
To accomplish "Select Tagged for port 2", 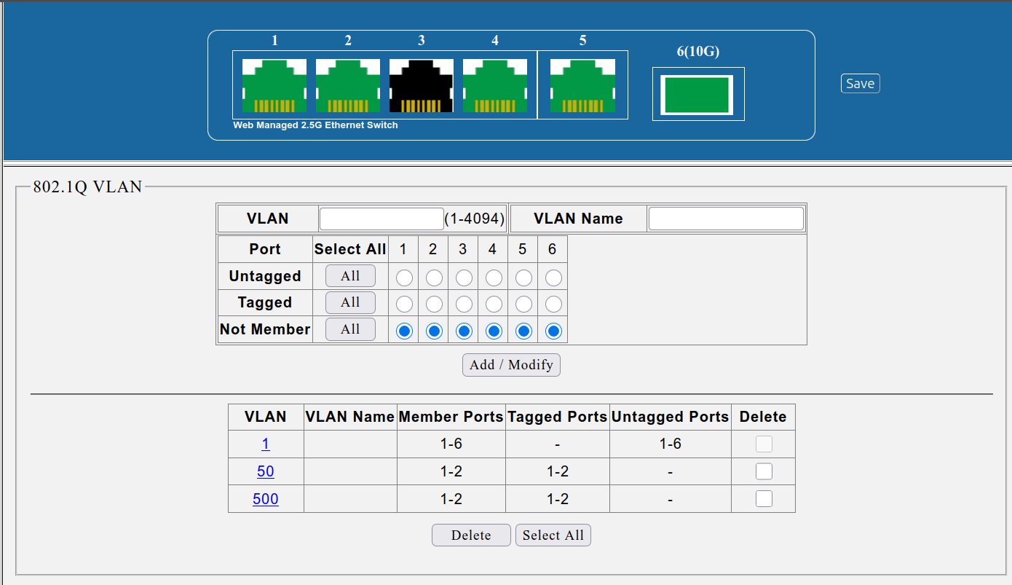I will 434,305.
